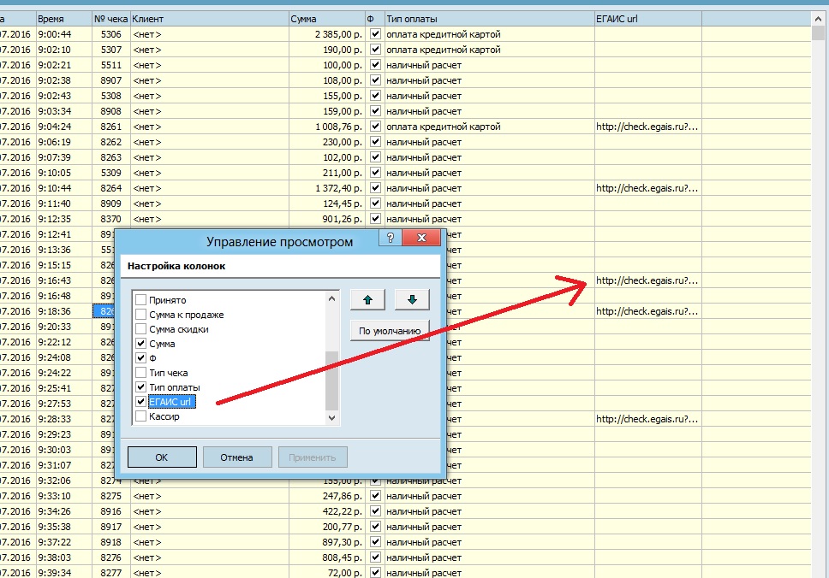Open the ЕГАИС url for receipt 8264
Image resolution: width=829 pixels, height=578 pixels.
(647, 188)
